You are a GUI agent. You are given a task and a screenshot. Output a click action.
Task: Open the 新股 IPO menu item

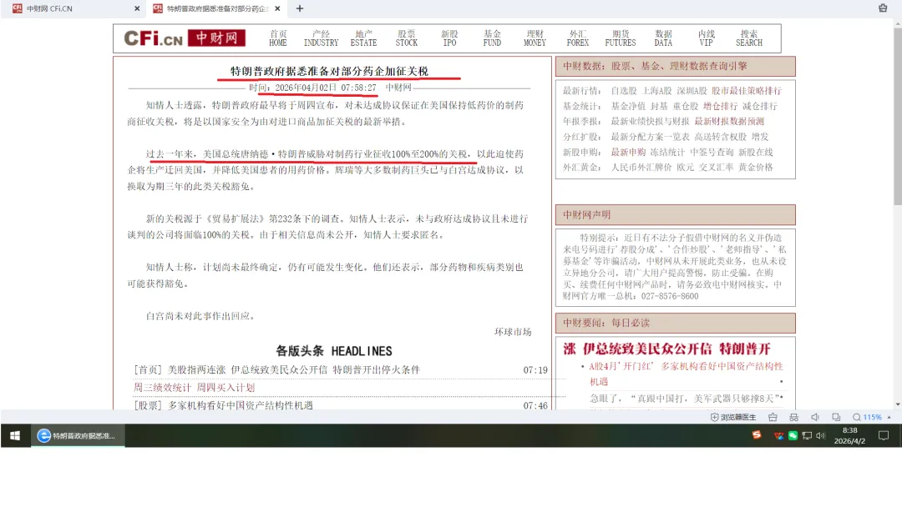pos(449,38)
